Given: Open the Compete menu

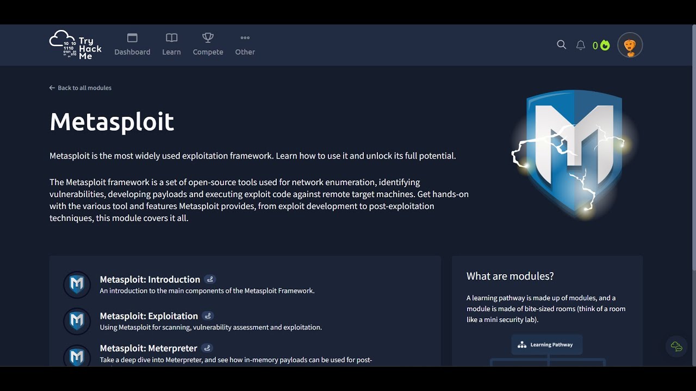Looking at the screenshot, I should tap(208, 45).
